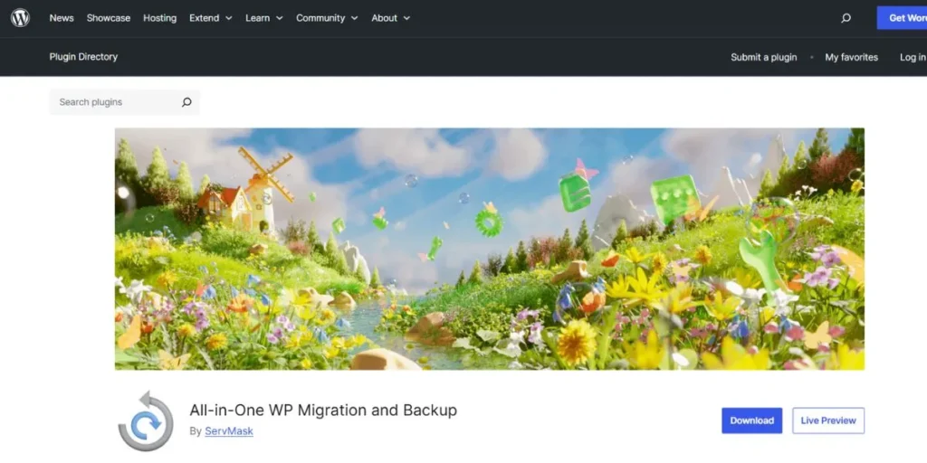
Task: Expand the Extend menu chevron
Action: pos(229,18)
